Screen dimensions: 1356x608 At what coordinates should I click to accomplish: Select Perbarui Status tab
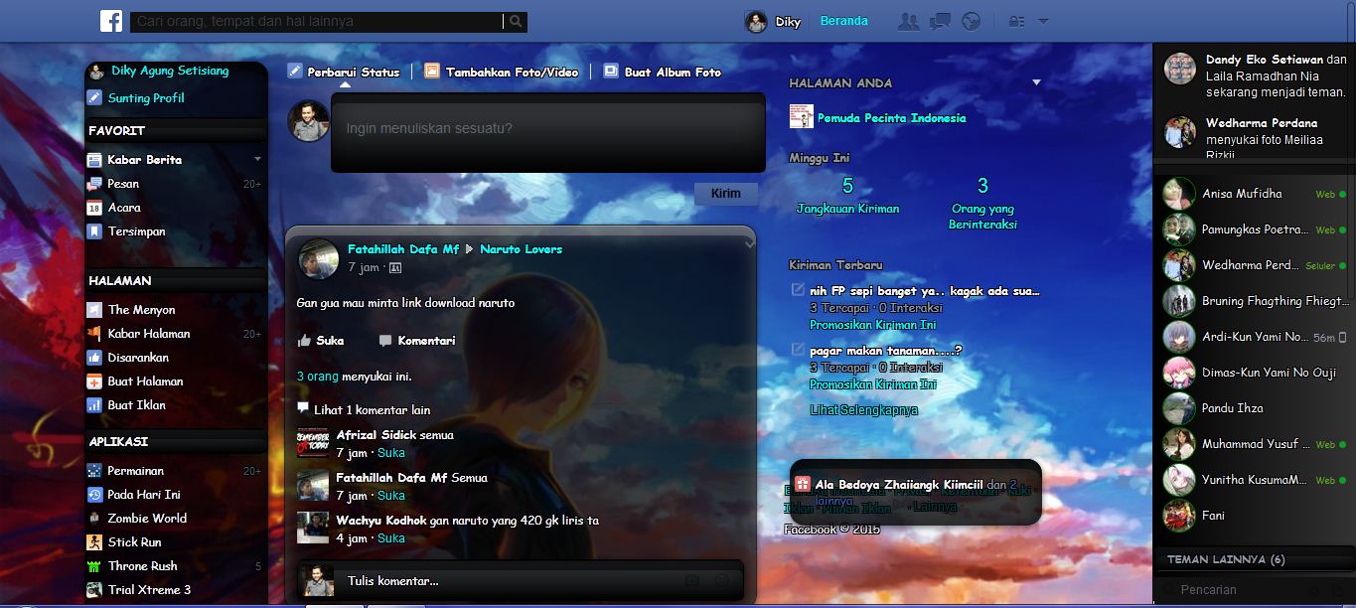(x=344, y=72)
